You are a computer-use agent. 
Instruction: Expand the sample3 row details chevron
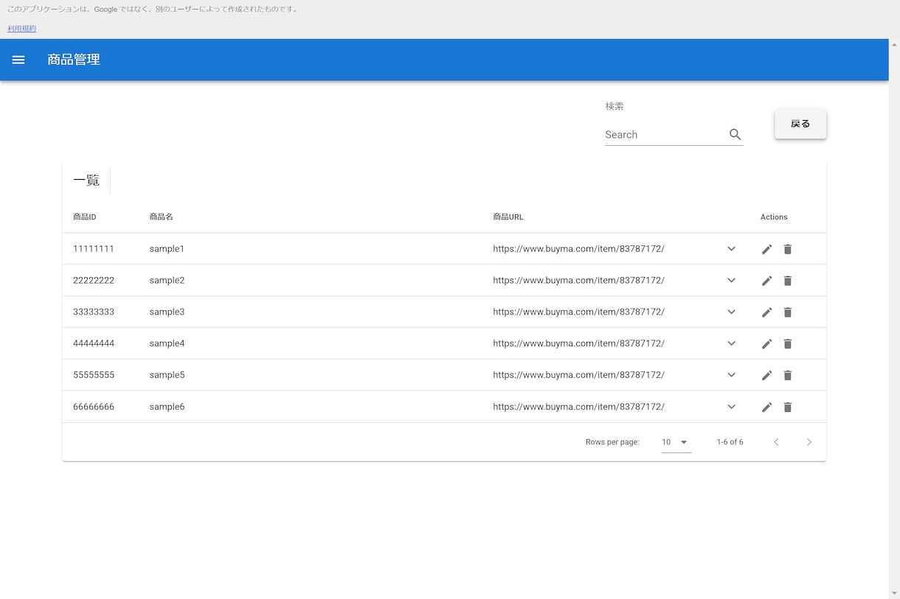731,312
